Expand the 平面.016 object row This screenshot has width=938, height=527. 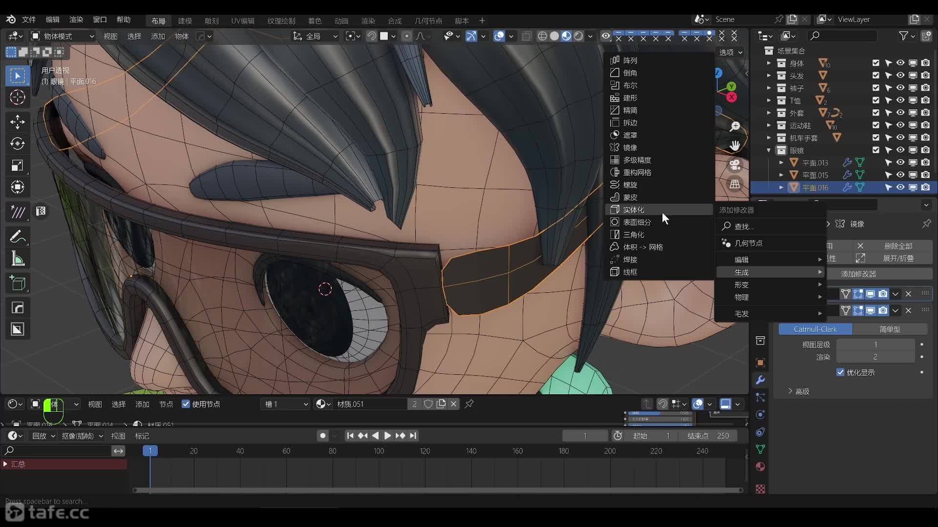(x=781, y=187)
